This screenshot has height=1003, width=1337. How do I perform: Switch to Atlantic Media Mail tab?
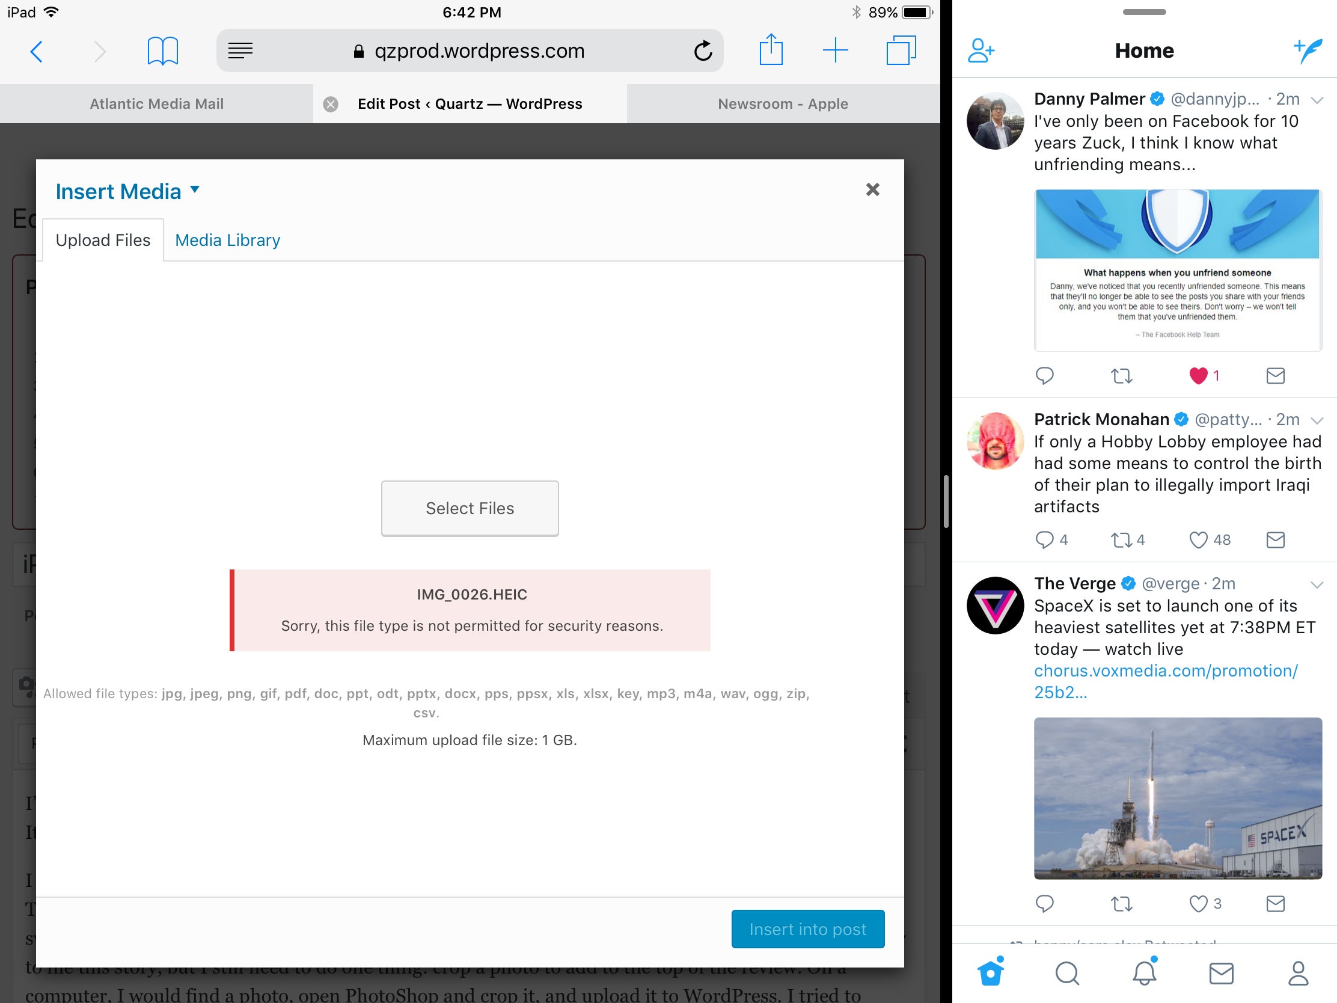tap(156, 104)
